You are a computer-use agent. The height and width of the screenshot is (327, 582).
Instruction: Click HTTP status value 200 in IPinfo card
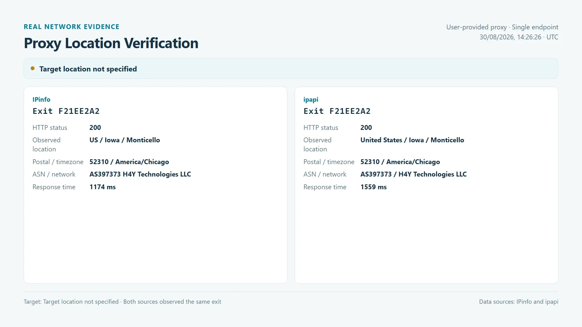click(95, 127)
